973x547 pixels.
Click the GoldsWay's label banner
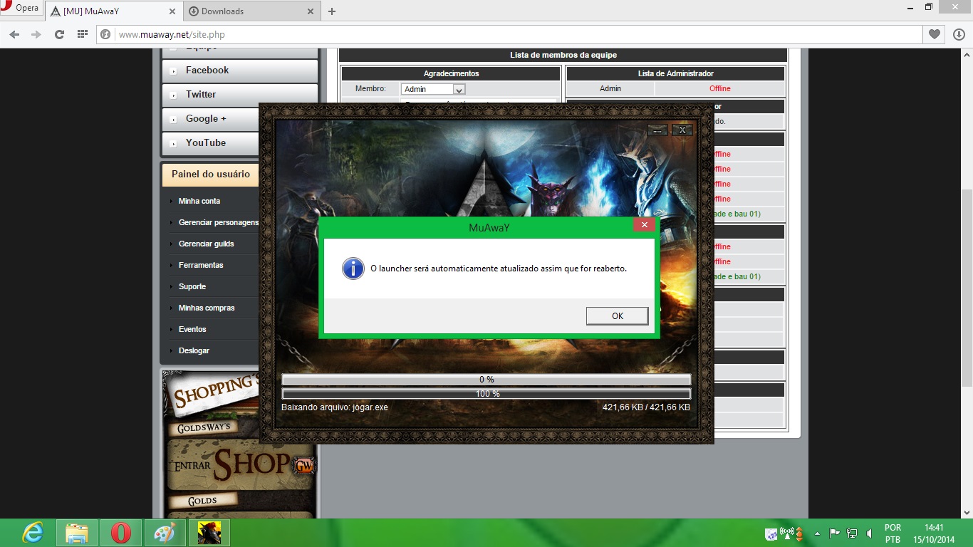pyautogui.click(x=204, y=428)
